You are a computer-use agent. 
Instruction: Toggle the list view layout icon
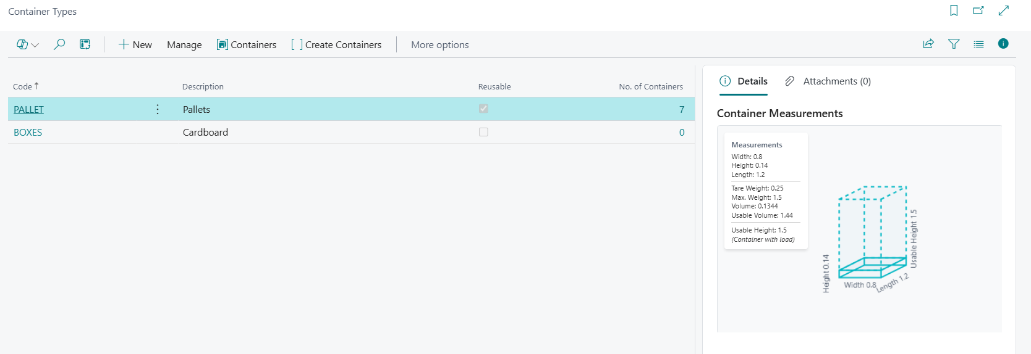[978, 44]
